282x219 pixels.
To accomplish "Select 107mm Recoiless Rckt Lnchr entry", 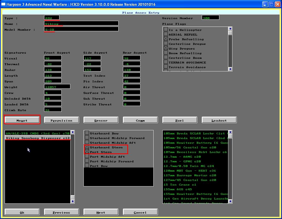I will 195,152.
